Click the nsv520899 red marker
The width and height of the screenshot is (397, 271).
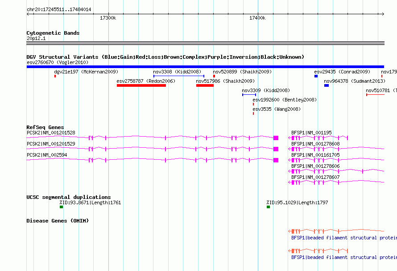pyautogui.click(x=214, y=76)
